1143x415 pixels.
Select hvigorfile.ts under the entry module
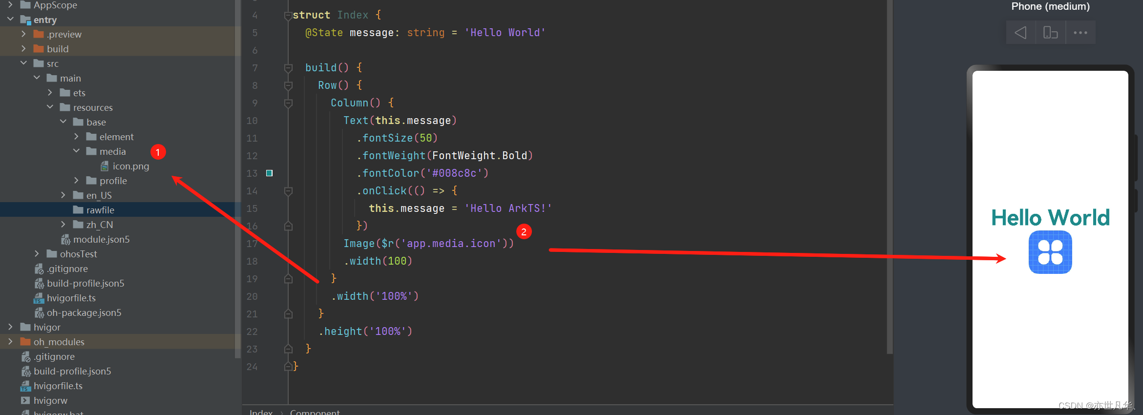(x=71, y=298)
